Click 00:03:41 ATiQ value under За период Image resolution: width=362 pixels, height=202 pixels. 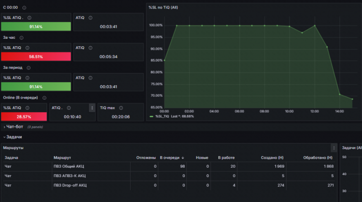(108, 87)
